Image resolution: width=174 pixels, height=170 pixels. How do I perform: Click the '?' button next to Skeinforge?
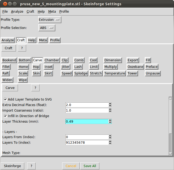click(x=31, y=166)
